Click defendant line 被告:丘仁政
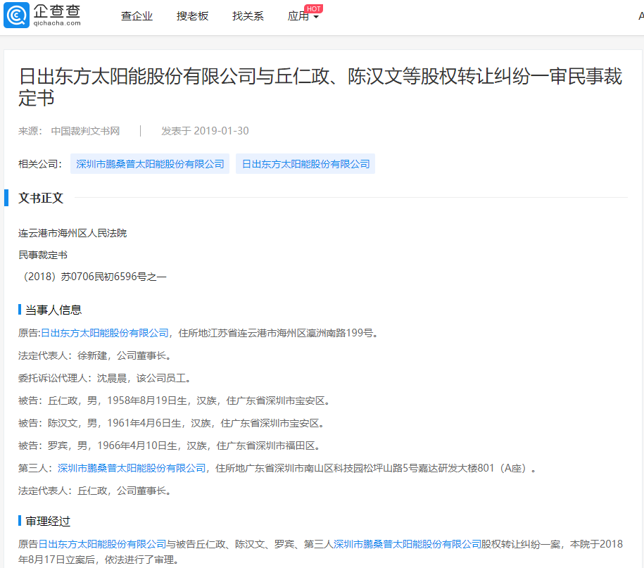 [174, 400]
